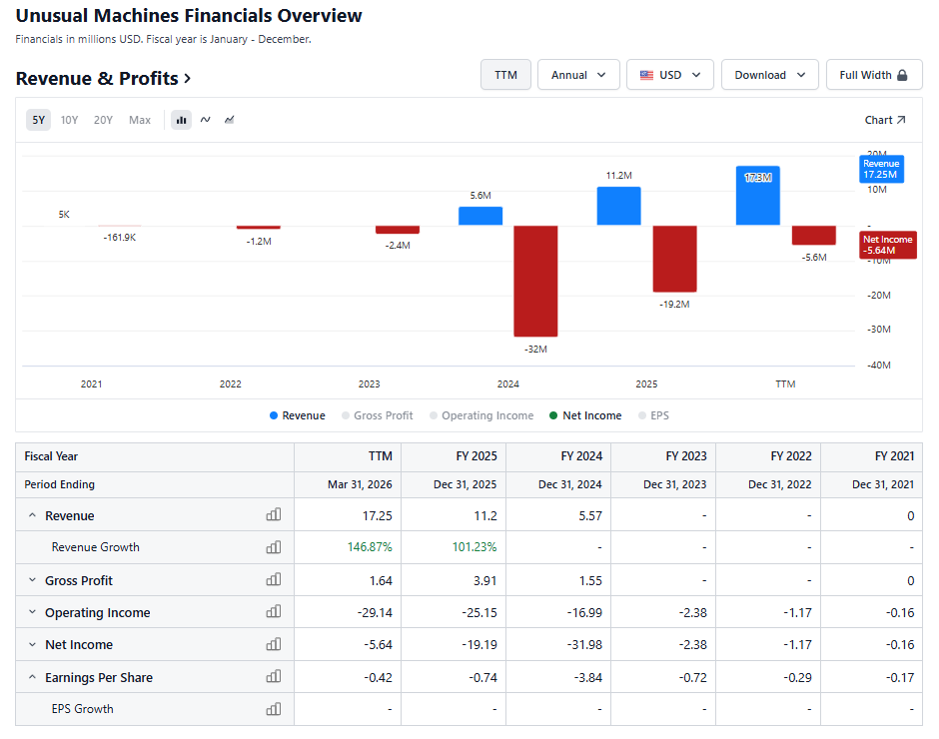Click the Full Width locked button
The image size is (939, 739).
tap(874, 75)
